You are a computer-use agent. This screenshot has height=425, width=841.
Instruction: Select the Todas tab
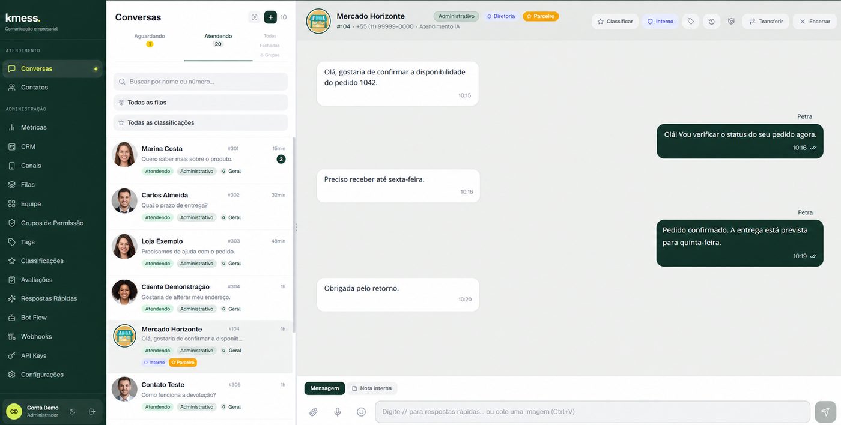click(270, 36)
